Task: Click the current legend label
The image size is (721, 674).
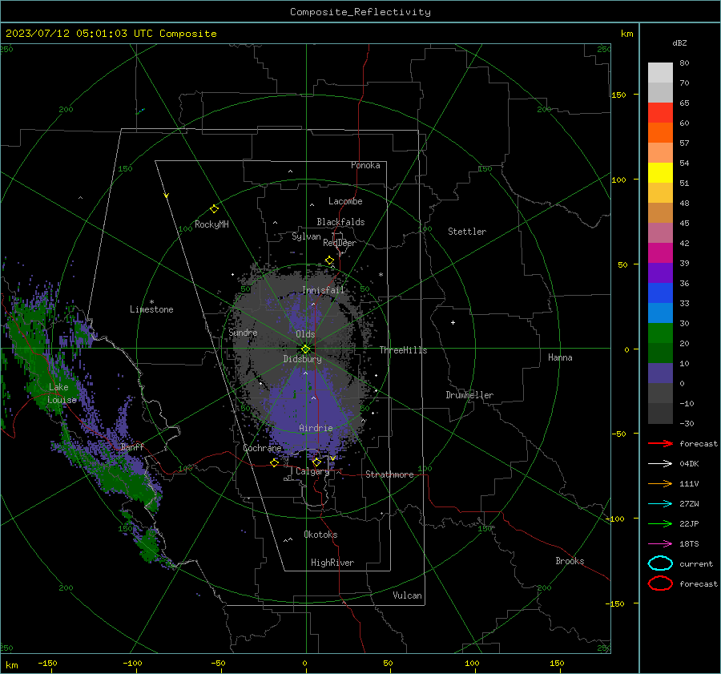Action: [696, 564]
